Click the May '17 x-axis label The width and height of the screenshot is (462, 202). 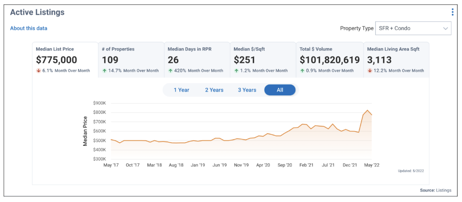[x=111, y=165]
